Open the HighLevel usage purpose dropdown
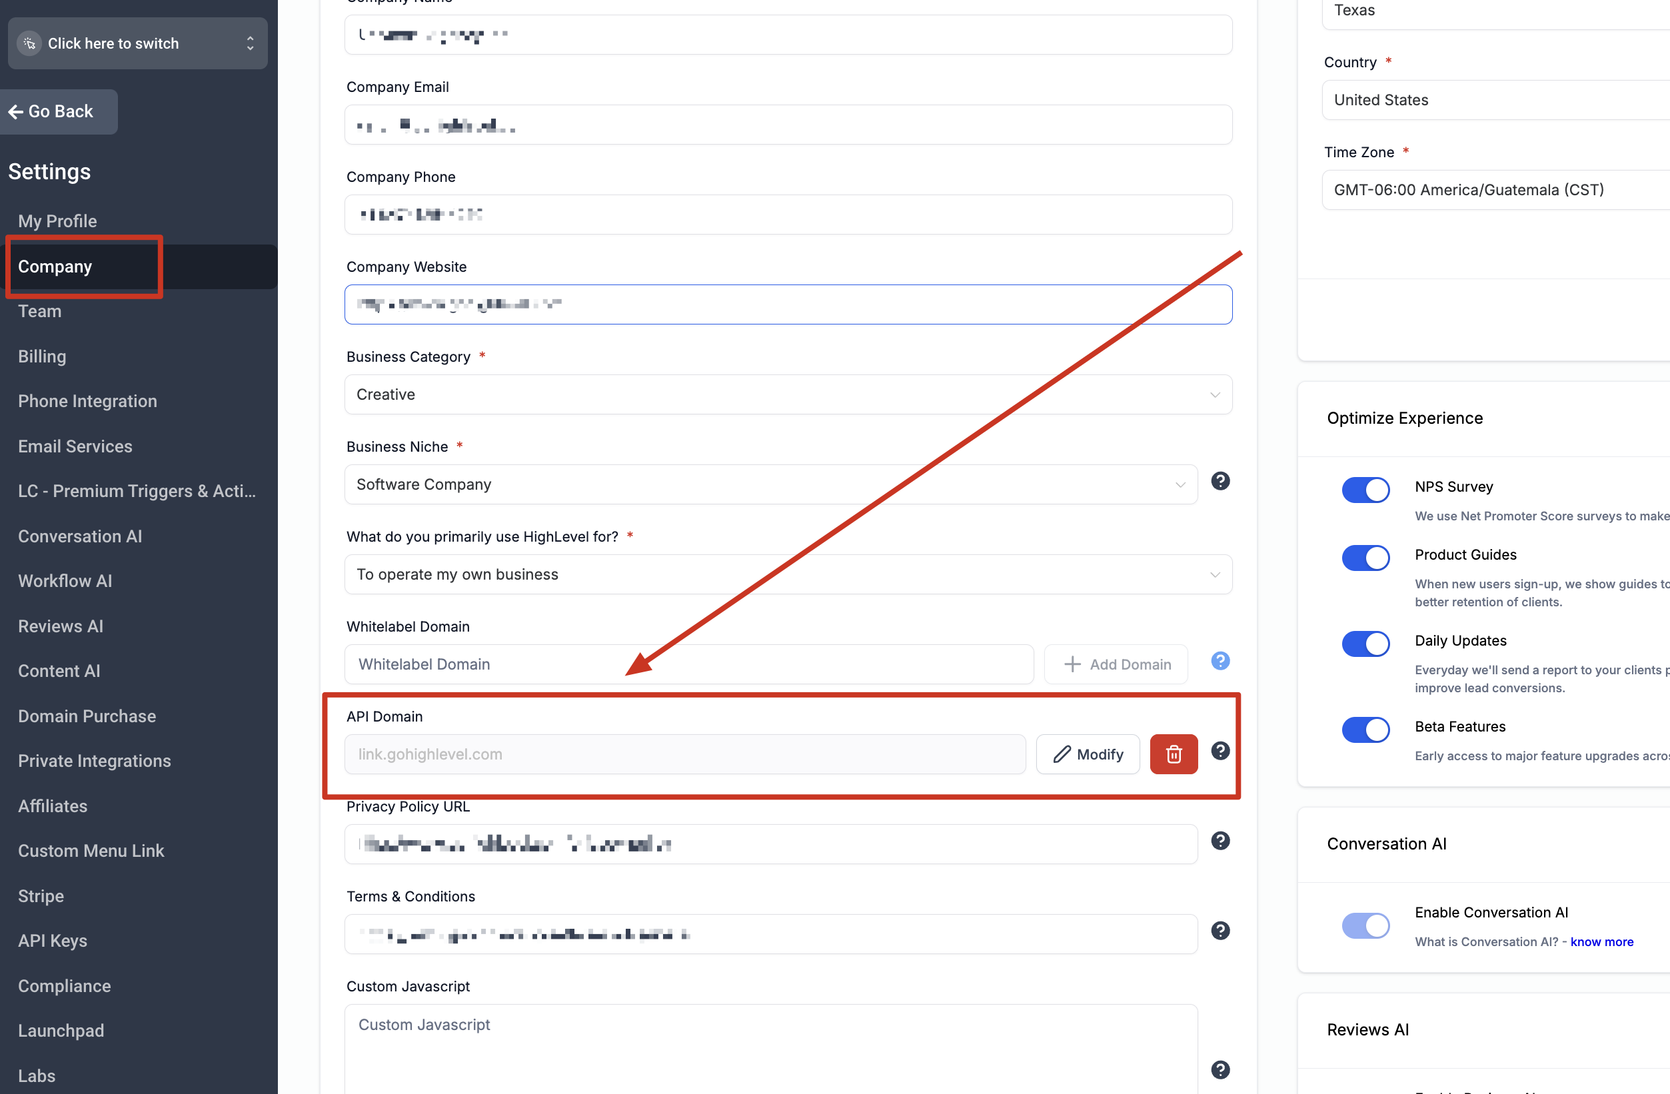The image size is (1670, 1094). 1216,574
